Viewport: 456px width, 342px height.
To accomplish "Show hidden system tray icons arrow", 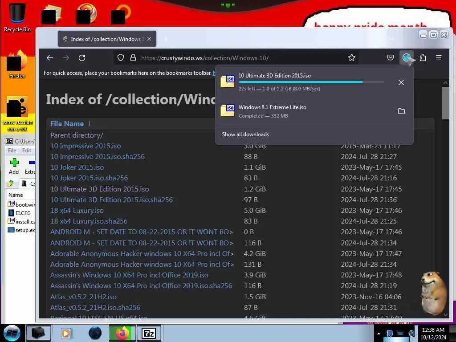I will [x=379, y=334].
